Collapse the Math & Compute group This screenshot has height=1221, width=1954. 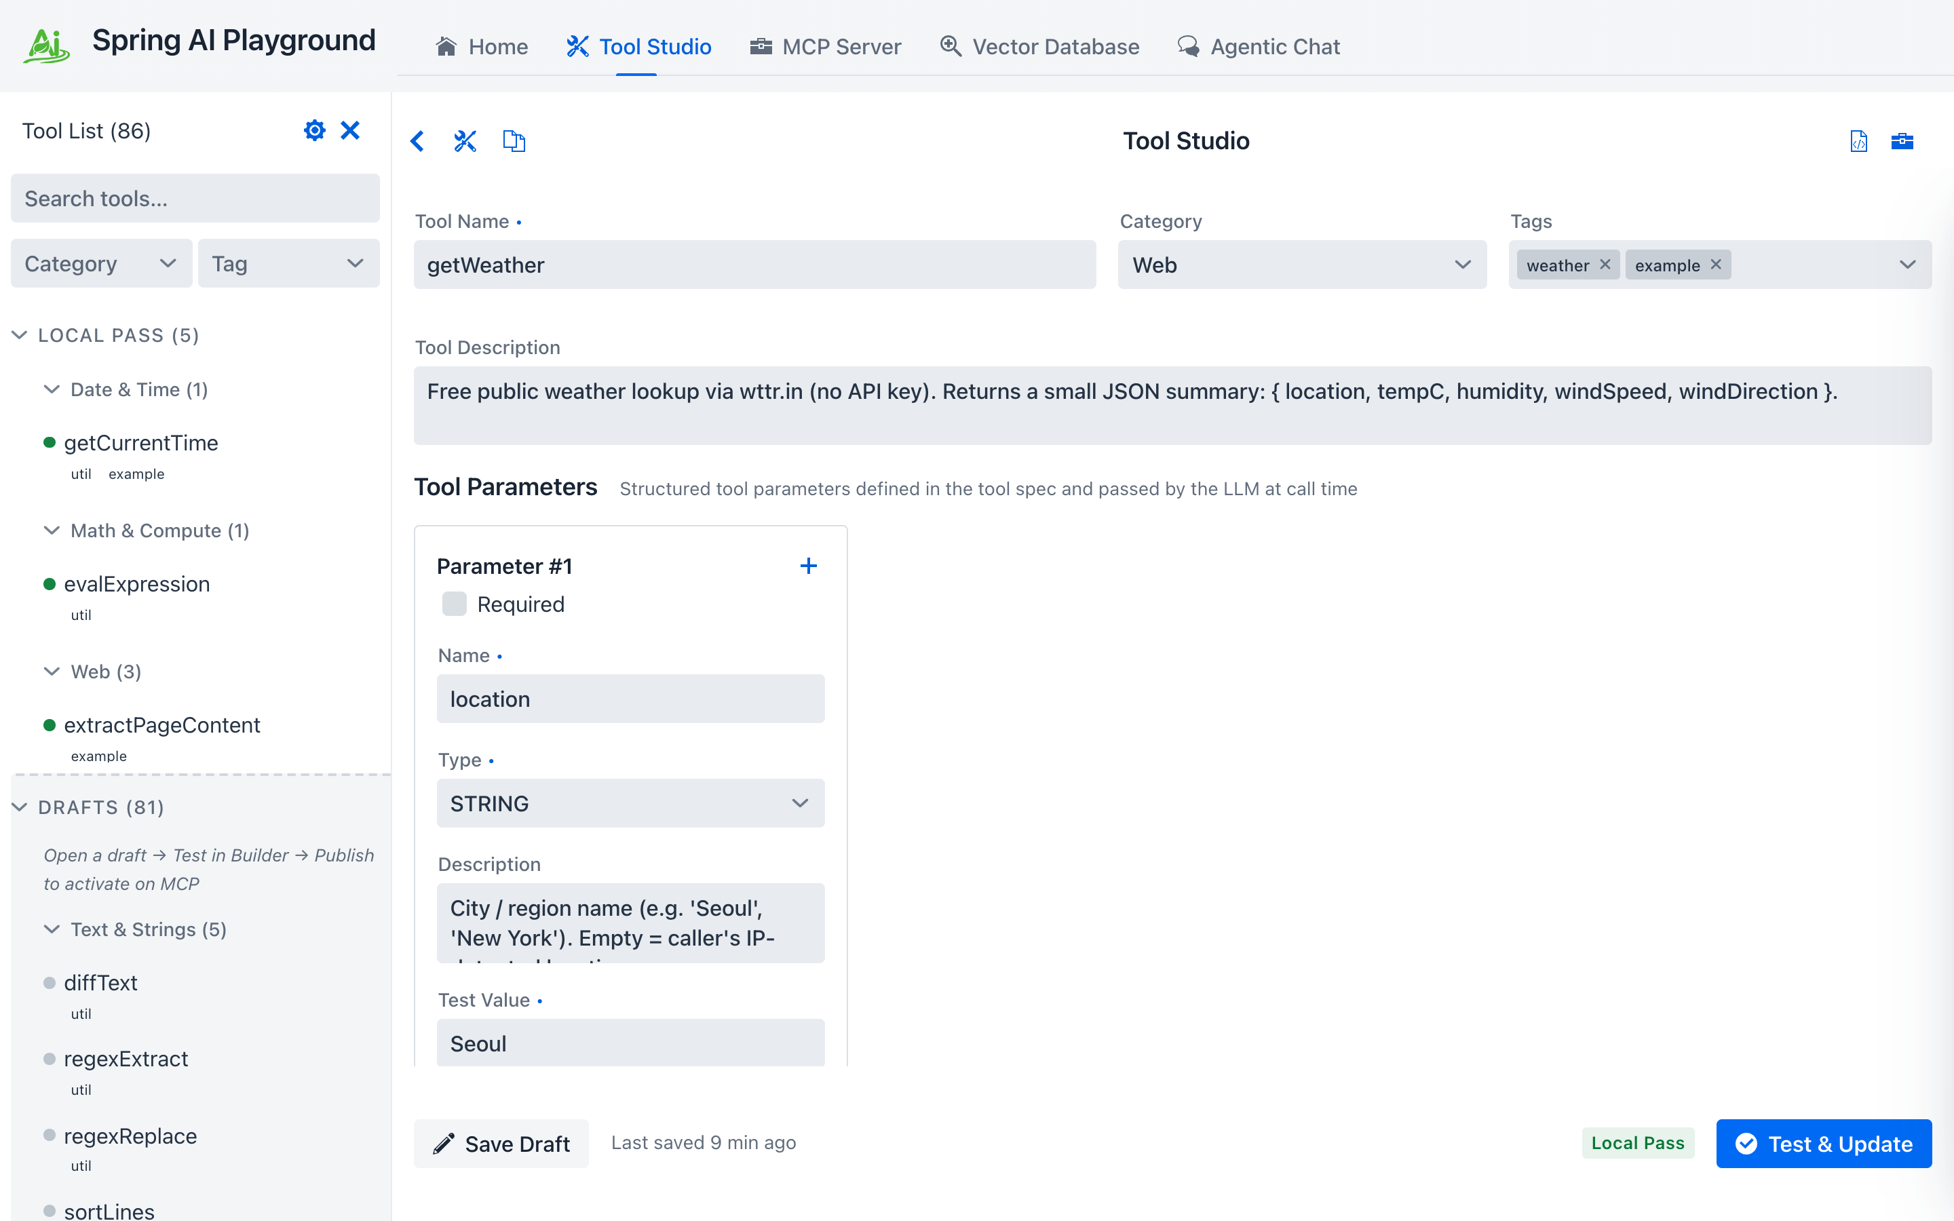(52, 530)
